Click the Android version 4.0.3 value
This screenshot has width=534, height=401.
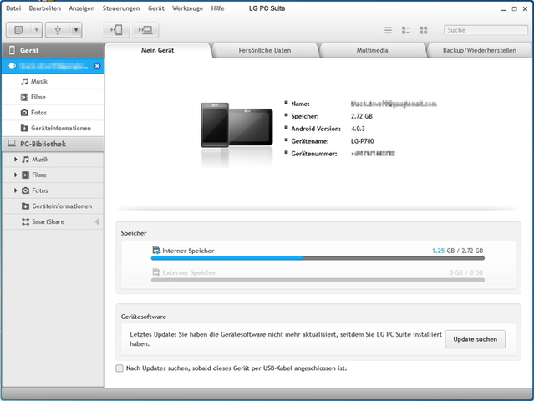[358, 129]
